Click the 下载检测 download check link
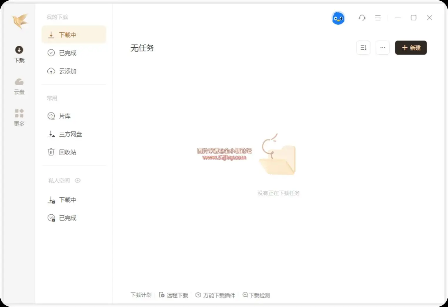 pyautogui.click(x=256, y=295)
